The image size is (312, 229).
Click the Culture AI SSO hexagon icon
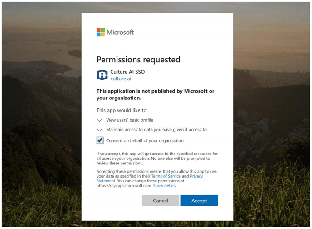102,75
